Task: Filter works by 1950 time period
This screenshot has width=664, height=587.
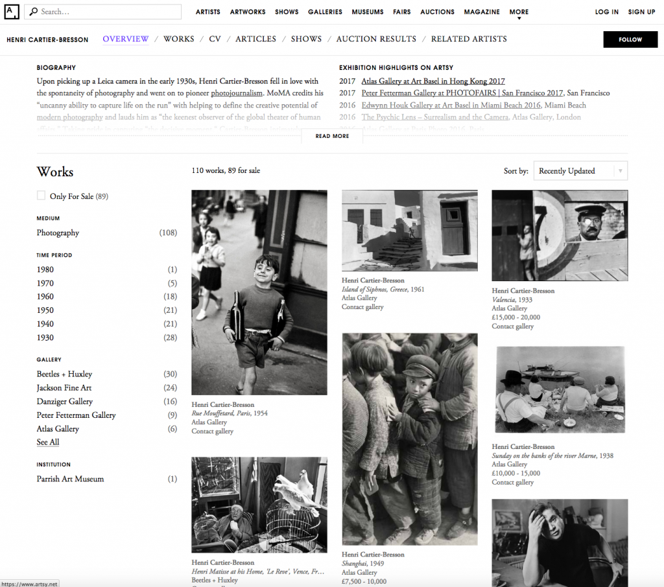Action: pos(107,310)
